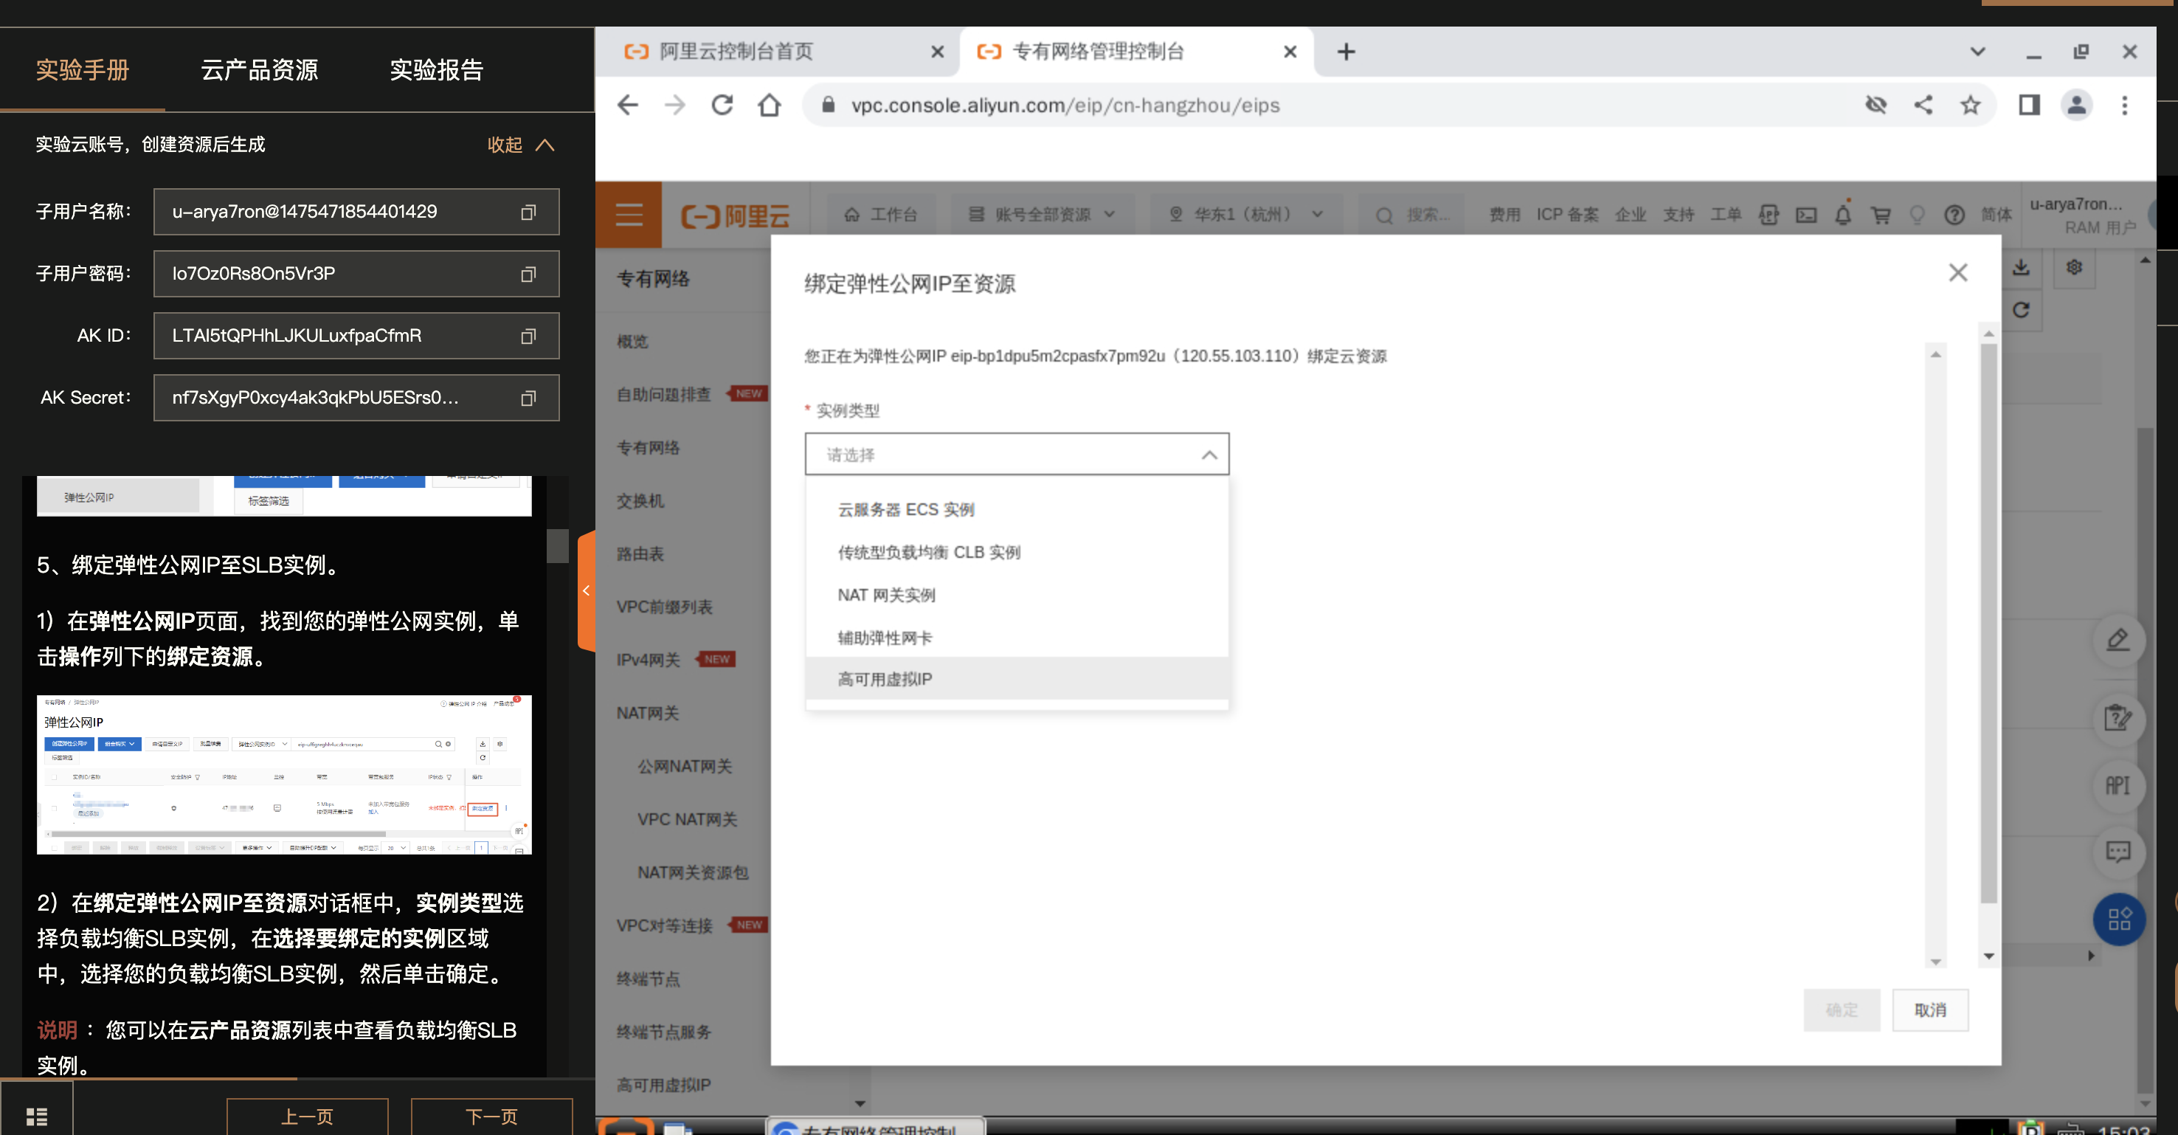Click the download icon behind dialog

2022,267
